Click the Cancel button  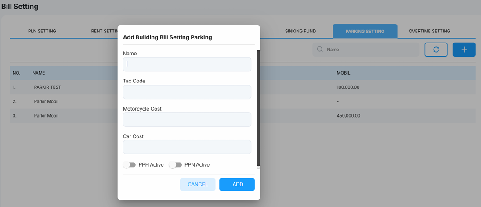pos(198,184)
